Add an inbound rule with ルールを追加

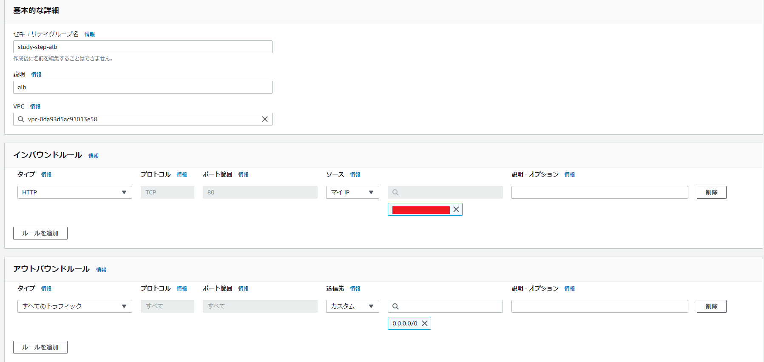coord(40,233)
